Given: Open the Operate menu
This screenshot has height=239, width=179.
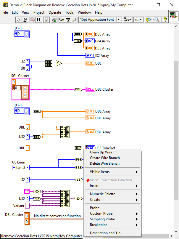Looking at the screenshot, I should [54, 12].
